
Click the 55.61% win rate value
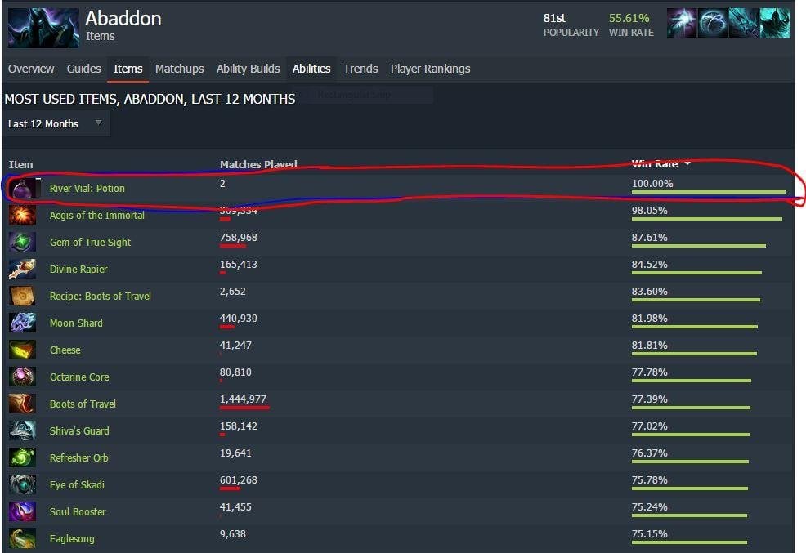tap(629, 18)
